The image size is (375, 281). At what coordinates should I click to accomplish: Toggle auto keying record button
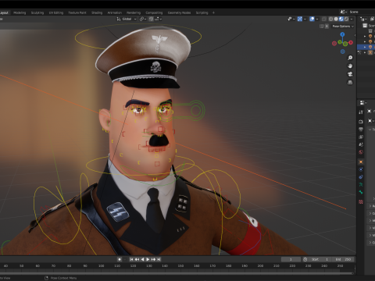coord(120,259)
